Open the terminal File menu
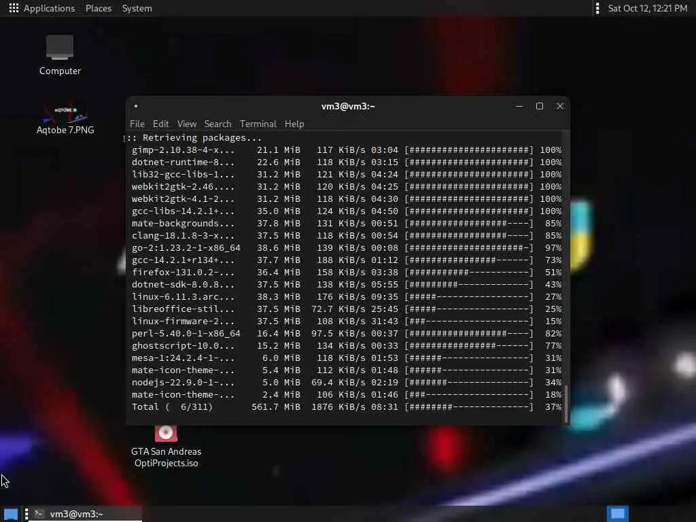The height and width of the screenshot is (522, 696). [x=137, y=124]
